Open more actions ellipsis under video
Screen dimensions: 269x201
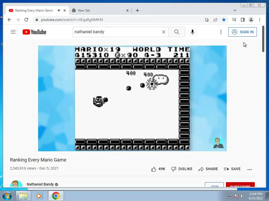point(250,169)
